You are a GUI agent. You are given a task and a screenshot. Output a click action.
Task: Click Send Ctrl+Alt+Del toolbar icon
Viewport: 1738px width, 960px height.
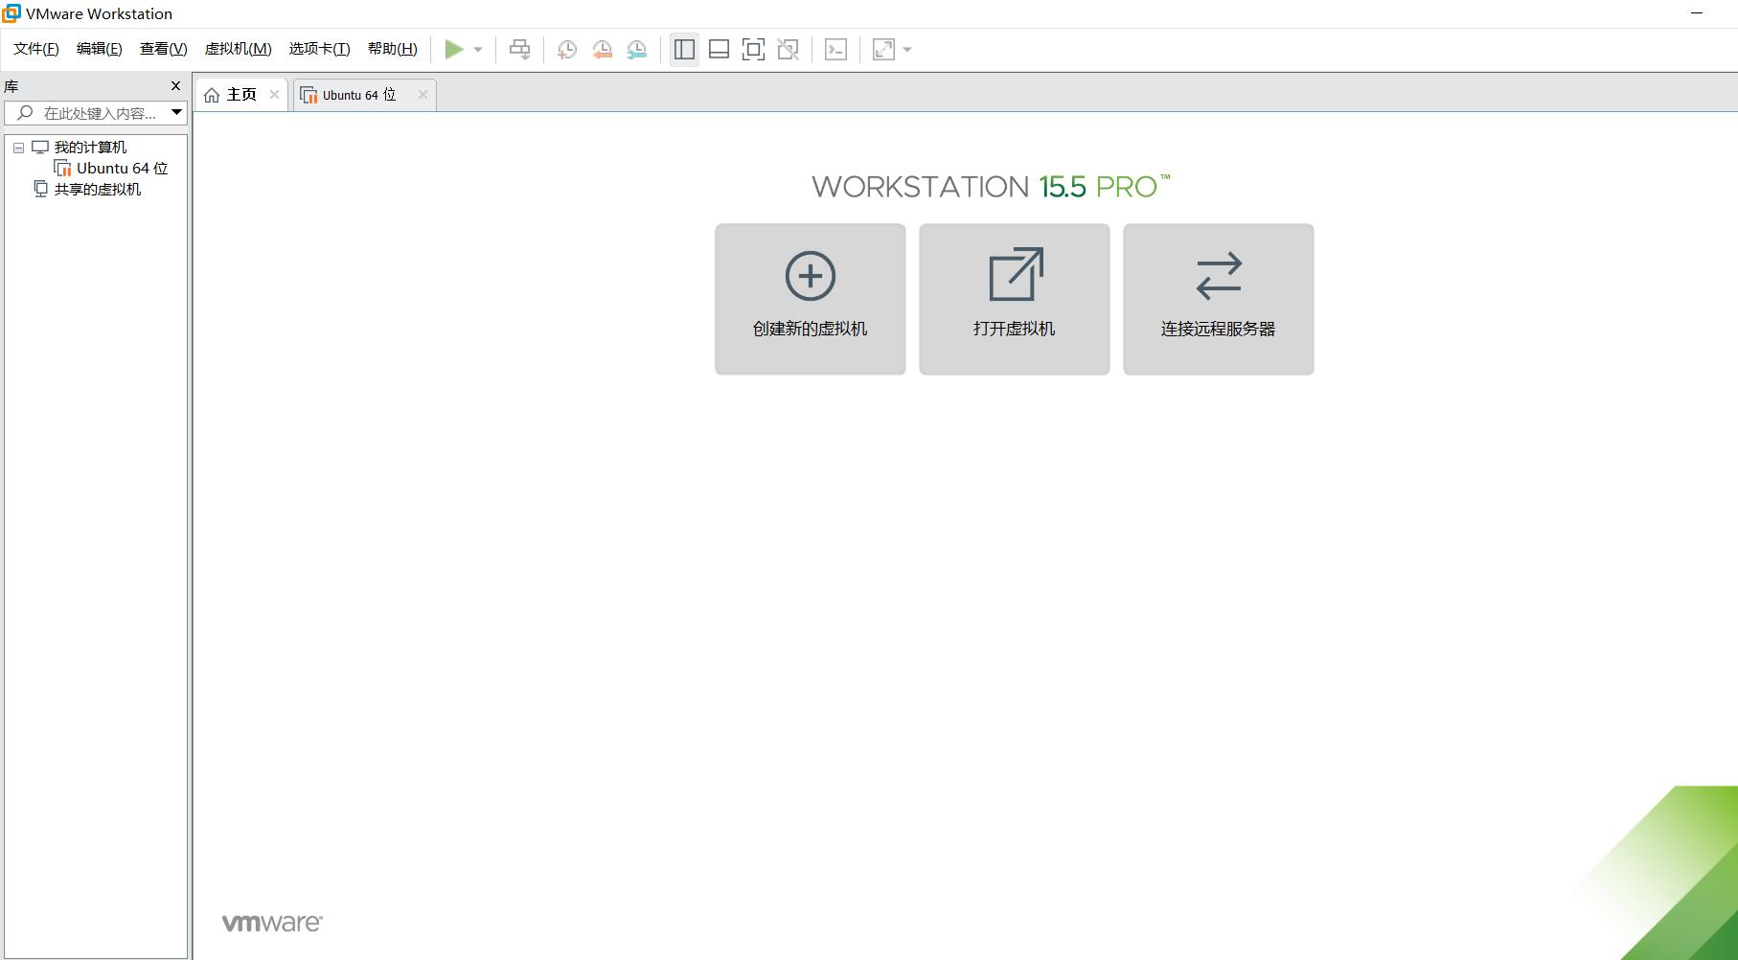[519, 49]
